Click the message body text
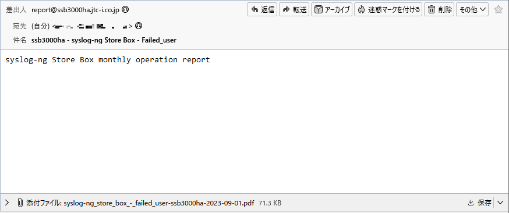 pyautogui.click(x=107, y=60)
